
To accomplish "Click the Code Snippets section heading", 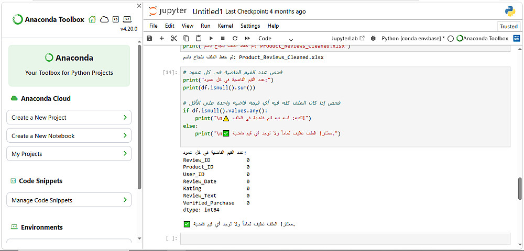I will [41, 181].
